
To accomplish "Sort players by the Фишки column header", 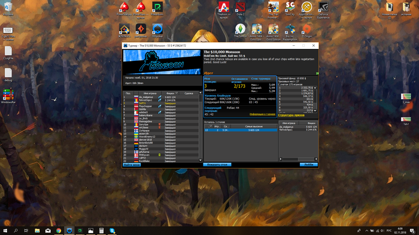I will (170, 94).
